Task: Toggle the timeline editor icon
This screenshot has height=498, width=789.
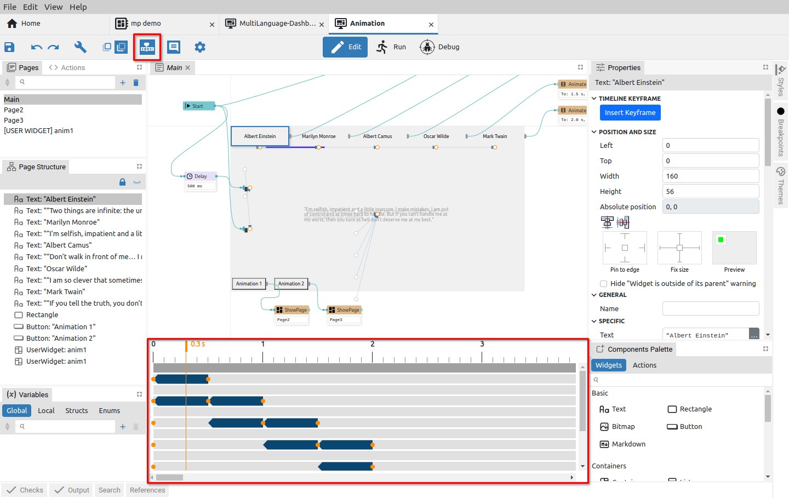Action: pyautogui.click(x=147, y=47)
